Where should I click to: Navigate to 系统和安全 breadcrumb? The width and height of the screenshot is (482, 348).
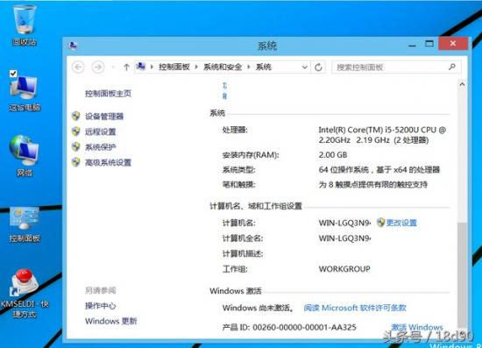223,67
